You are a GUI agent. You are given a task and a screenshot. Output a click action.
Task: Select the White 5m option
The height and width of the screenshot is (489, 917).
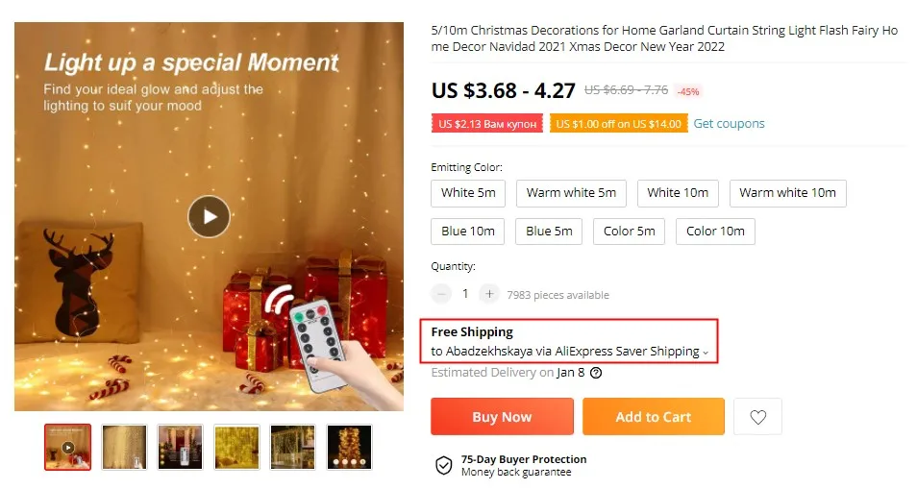pyautogui.click(x=468, y=193)
